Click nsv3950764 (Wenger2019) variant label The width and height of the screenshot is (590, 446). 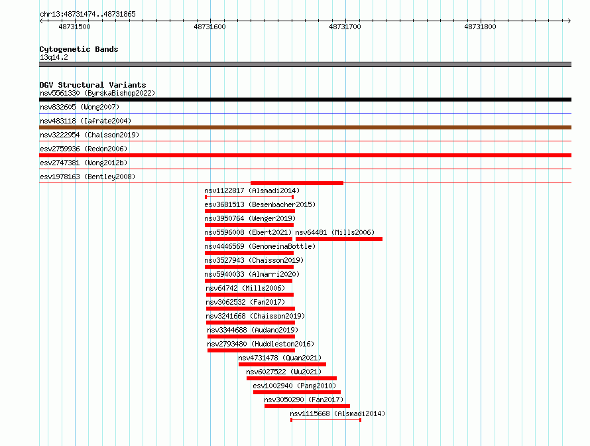pyautogui.click(x=250, y=218)
